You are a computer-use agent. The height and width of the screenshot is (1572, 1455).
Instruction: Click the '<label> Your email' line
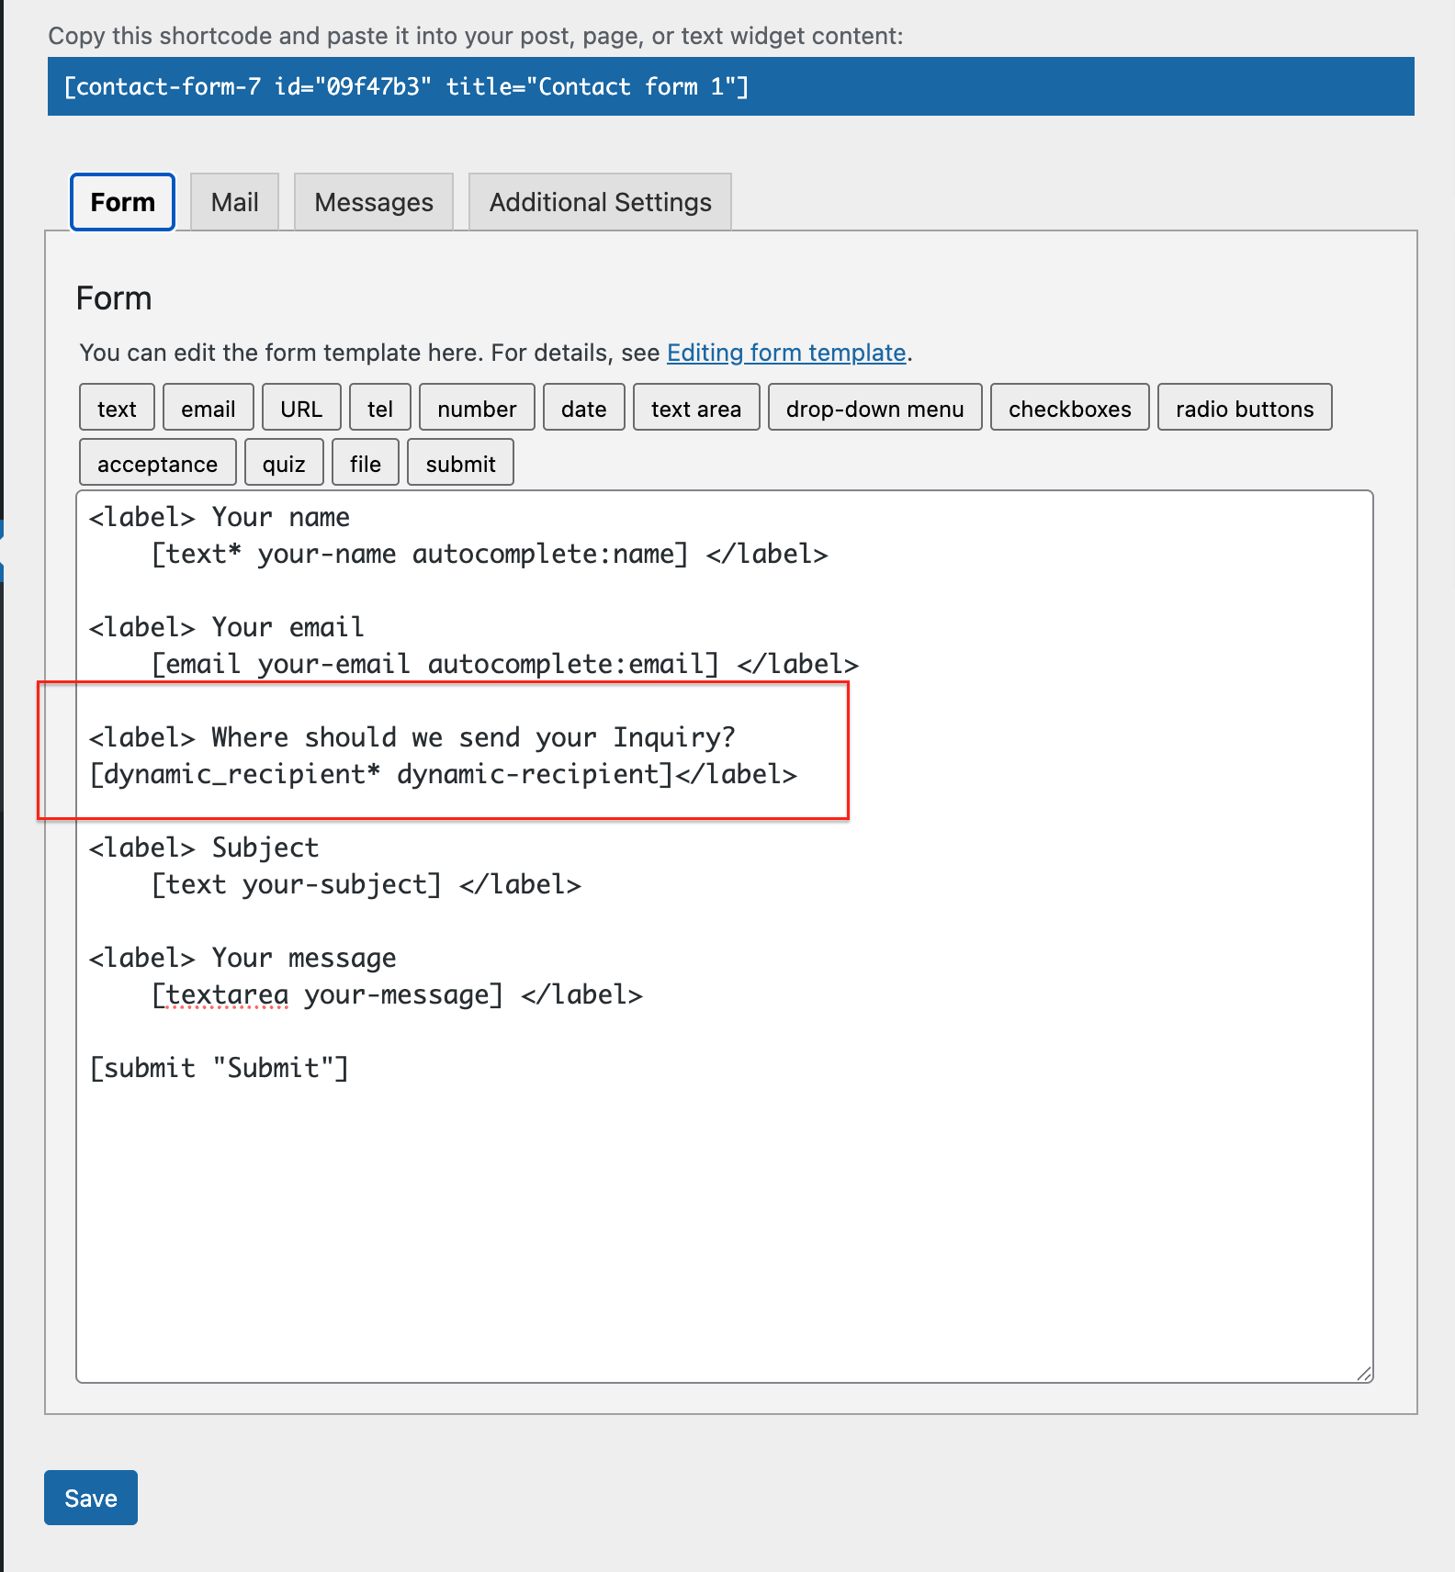pyautogui.click(x=227, y=627)
